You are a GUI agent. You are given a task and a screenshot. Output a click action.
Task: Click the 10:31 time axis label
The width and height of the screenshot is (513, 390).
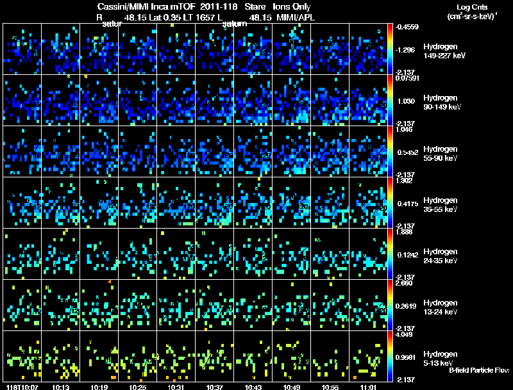point(176,387)
